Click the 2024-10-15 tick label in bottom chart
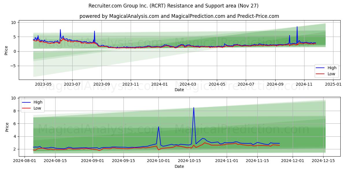 pos(189,161)
